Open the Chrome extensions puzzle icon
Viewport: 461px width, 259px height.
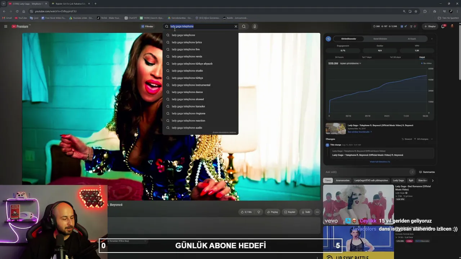point(425,11)
